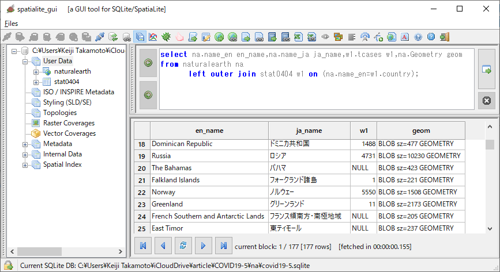
Task: Click the red letter A charset icon
Action: [x=405, y=37]
